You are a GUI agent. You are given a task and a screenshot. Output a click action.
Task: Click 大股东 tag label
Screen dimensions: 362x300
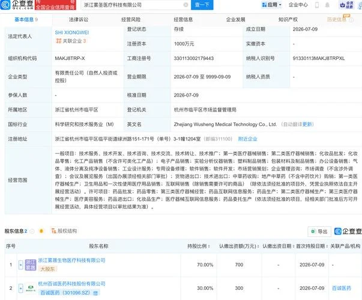[48, 269]
